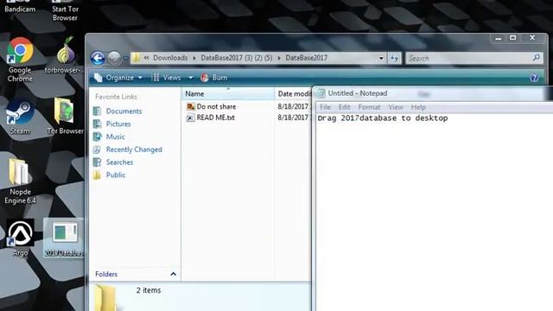This screenshot has height=311, width=553.
Task: Maximize the Explorer window
Action: 512,38
